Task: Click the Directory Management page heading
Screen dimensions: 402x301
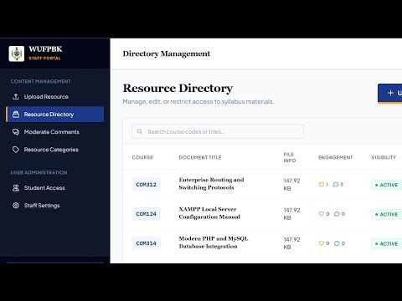Action: (167, 54)
